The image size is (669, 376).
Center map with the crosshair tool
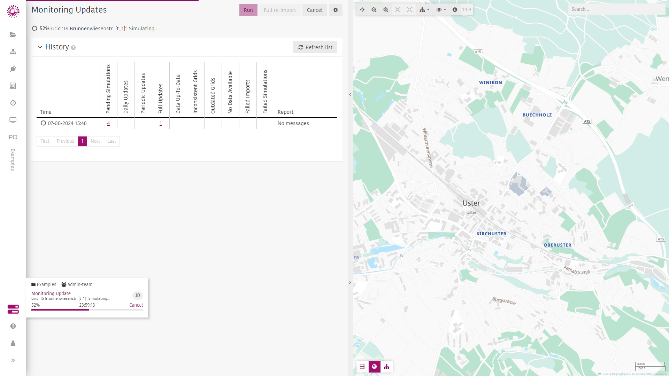[x=362, y=10]
